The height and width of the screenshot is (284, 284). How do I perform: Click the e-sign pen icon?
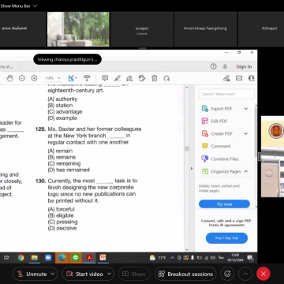click(x=226, y=78)
